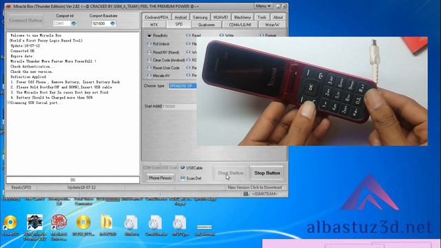Click the Start Button

230,173
